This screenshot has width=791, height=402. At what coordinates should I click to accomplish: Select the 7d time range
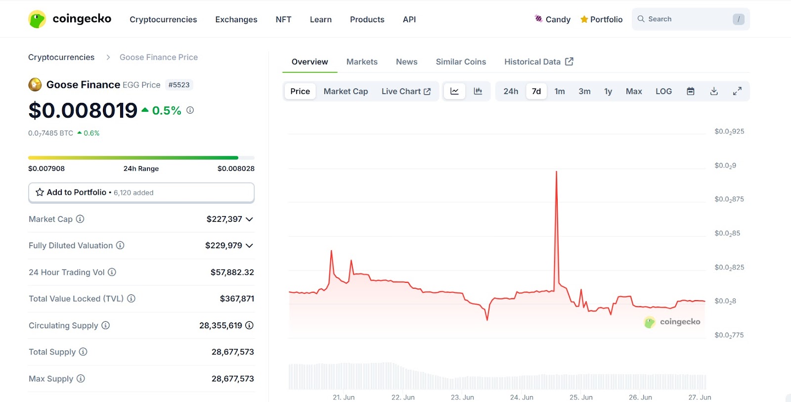point(536,91)
